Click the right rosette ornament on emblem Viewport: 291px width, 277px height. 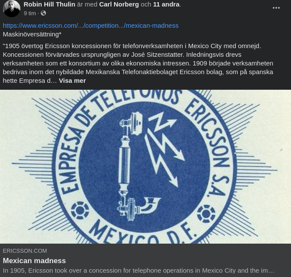206,214
